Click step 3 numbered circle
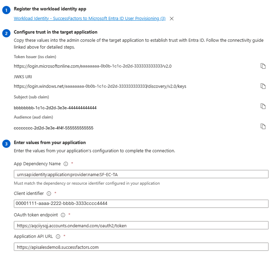This screenshot has height=258, width=276. tap(6, 144)
